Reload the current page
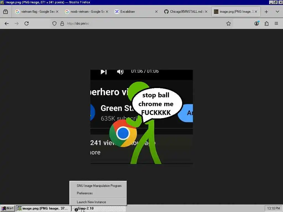The width and height of the screenshot is (283, 212). [x=27, y=23]
